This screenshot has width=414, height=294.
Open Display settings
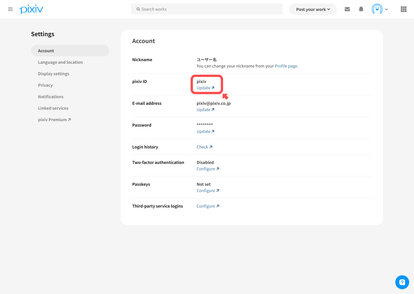[53, 73]
